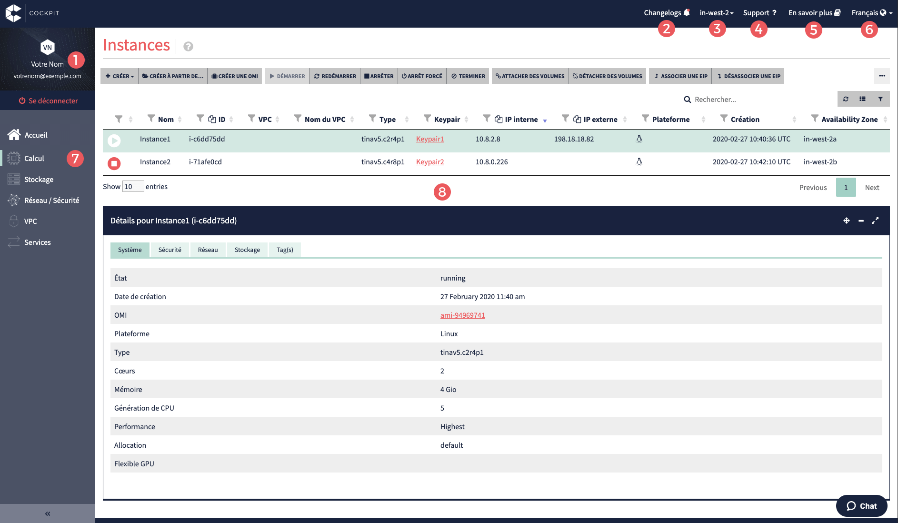Viewport: 898px width, 523px height.
Task: Click the Keypair1 link
Action: (430, 139)
